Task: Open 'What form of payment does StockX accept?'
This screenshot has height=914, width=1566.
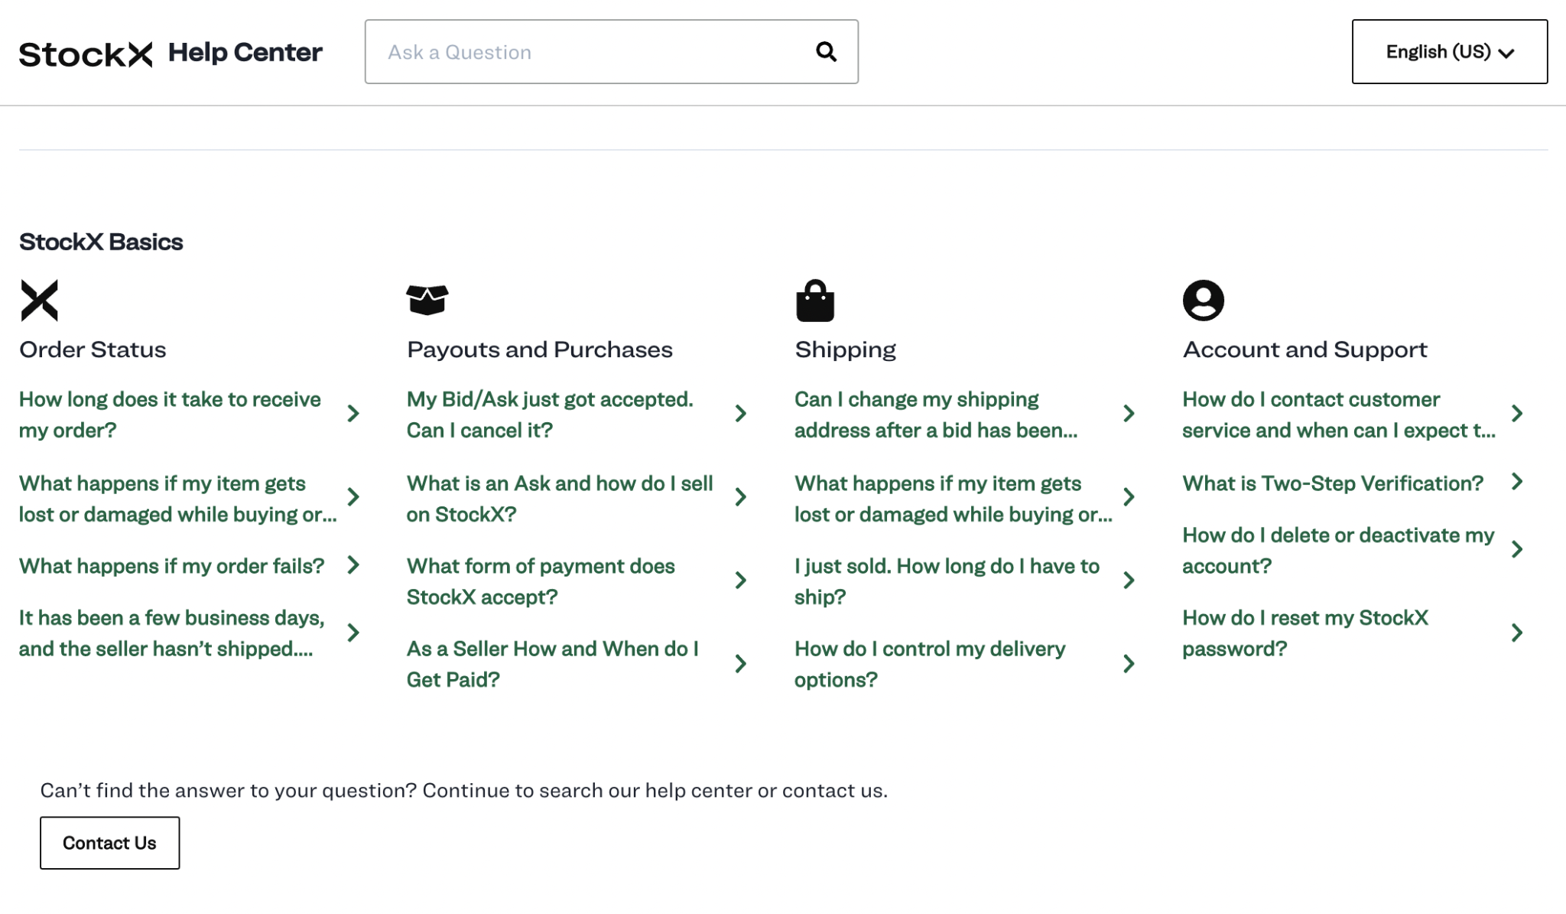Action: pyautogui.click(x=541, y=581)
